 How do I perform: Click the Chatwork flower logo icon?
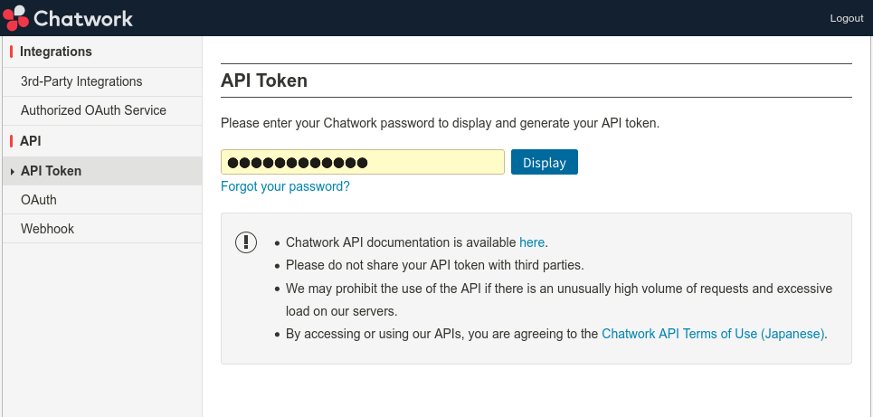15,18
